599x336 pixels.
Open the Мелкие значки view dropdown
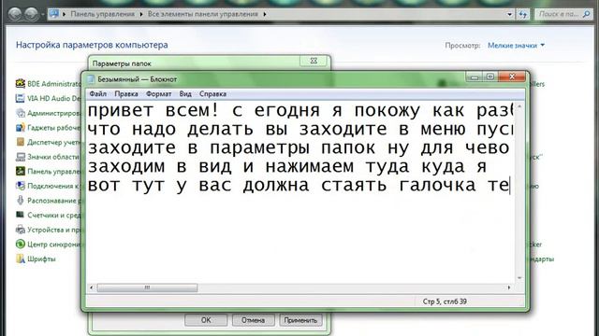point(516,46)
